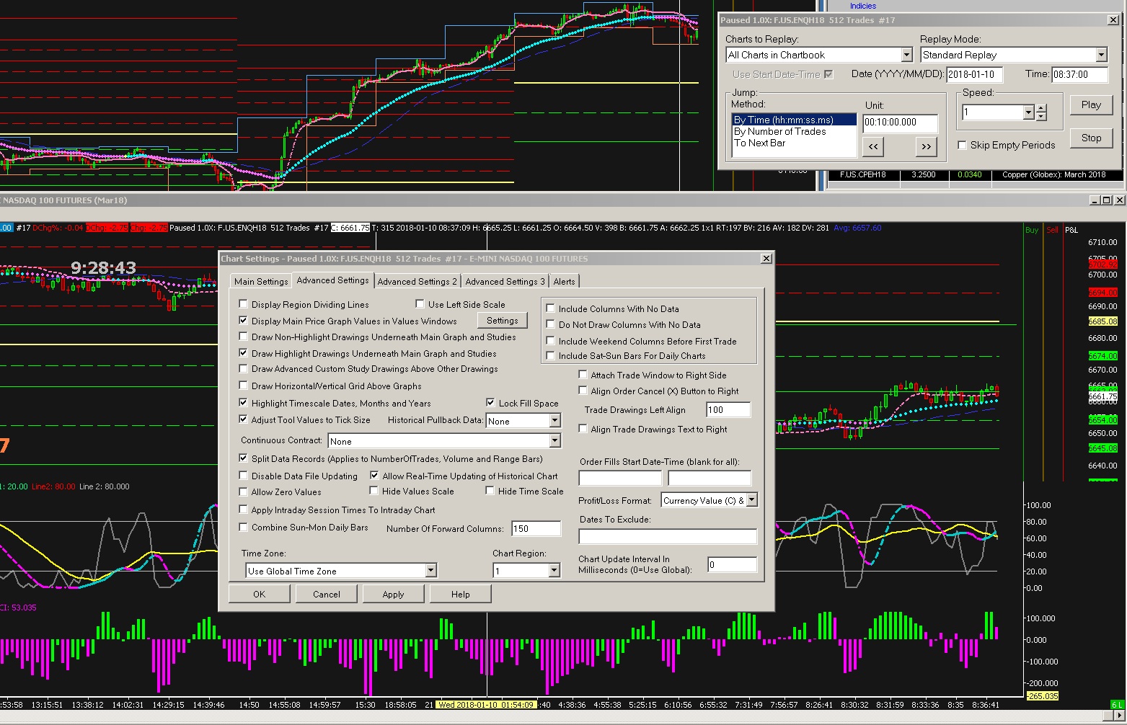The width and height of the screenshot is (1127, 725).
Task: Toggle Skip Empty Periods checkbox
Action: pos(962,145)
